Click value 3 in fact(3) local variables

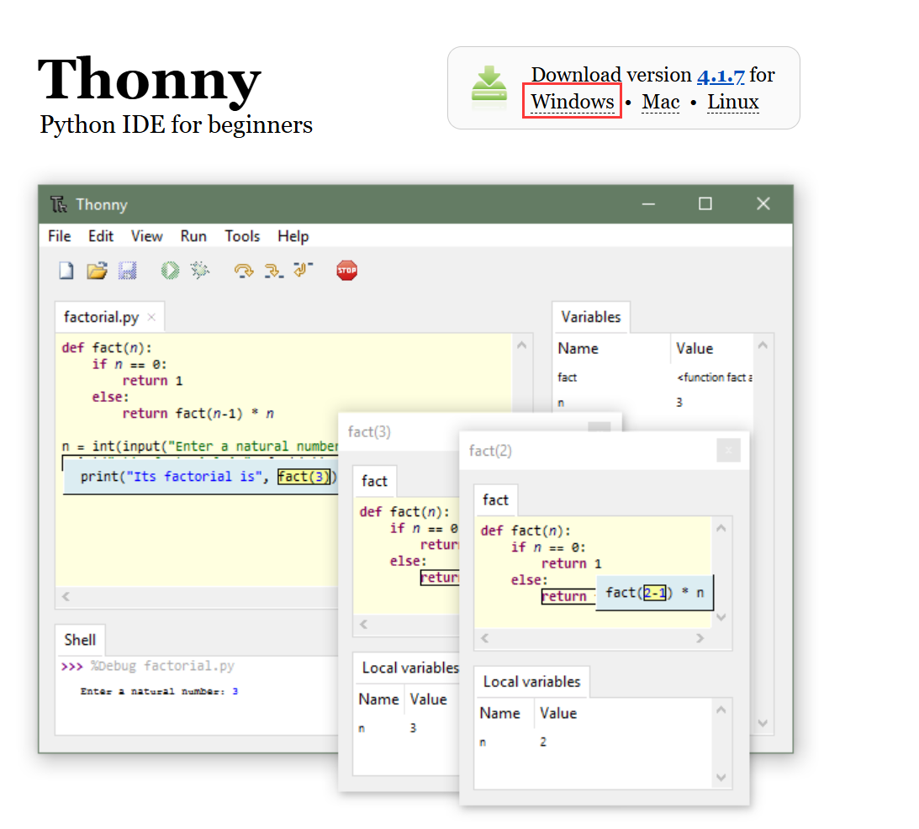click(413, 728)
